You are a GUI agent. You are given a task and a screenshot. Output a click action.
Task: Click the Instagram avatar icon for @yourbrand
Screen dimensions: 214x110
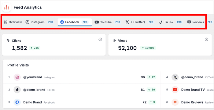click(x=17, y=77)
